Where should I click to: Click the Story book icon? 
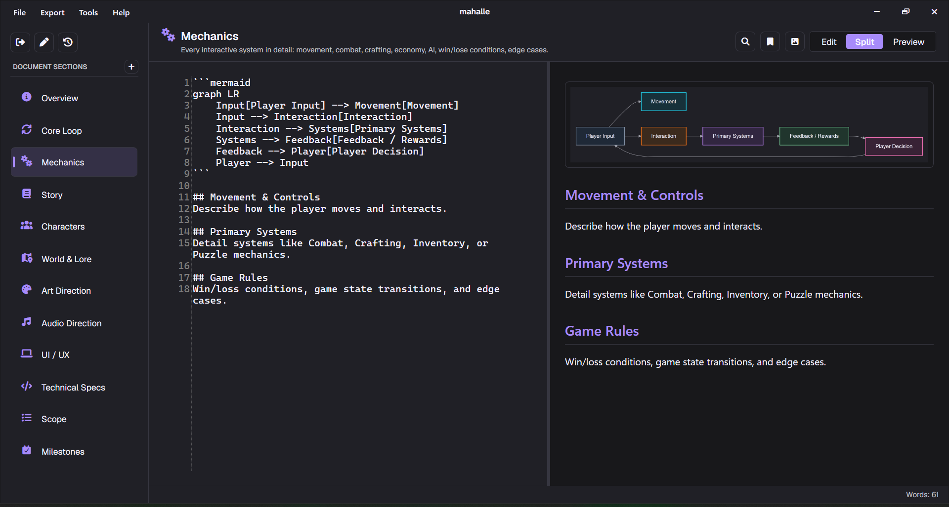coord(27,194)
